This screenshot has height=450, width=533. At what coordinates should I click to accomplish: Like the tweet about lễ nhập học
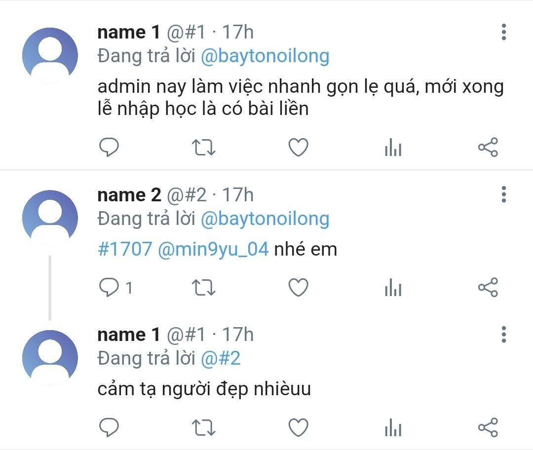[x=299, y=147]
